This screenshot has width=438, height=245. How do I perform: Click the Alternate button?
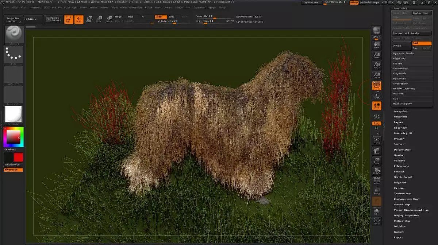[13, 170]
